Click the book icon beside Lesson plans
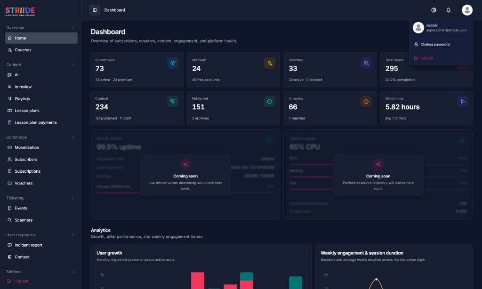The image size is (482, 289). coord(9,110)
